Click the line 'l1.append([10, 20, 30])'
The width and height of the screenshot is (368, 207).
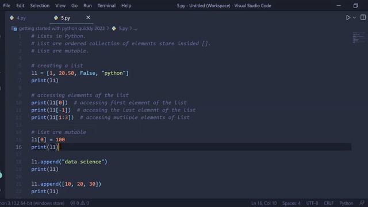(66, 184)
